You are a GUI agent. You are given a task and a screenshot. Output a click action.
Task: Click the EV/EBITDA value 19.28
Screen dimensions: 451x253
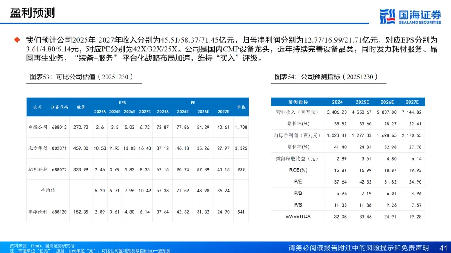click(x=415, y=216)
